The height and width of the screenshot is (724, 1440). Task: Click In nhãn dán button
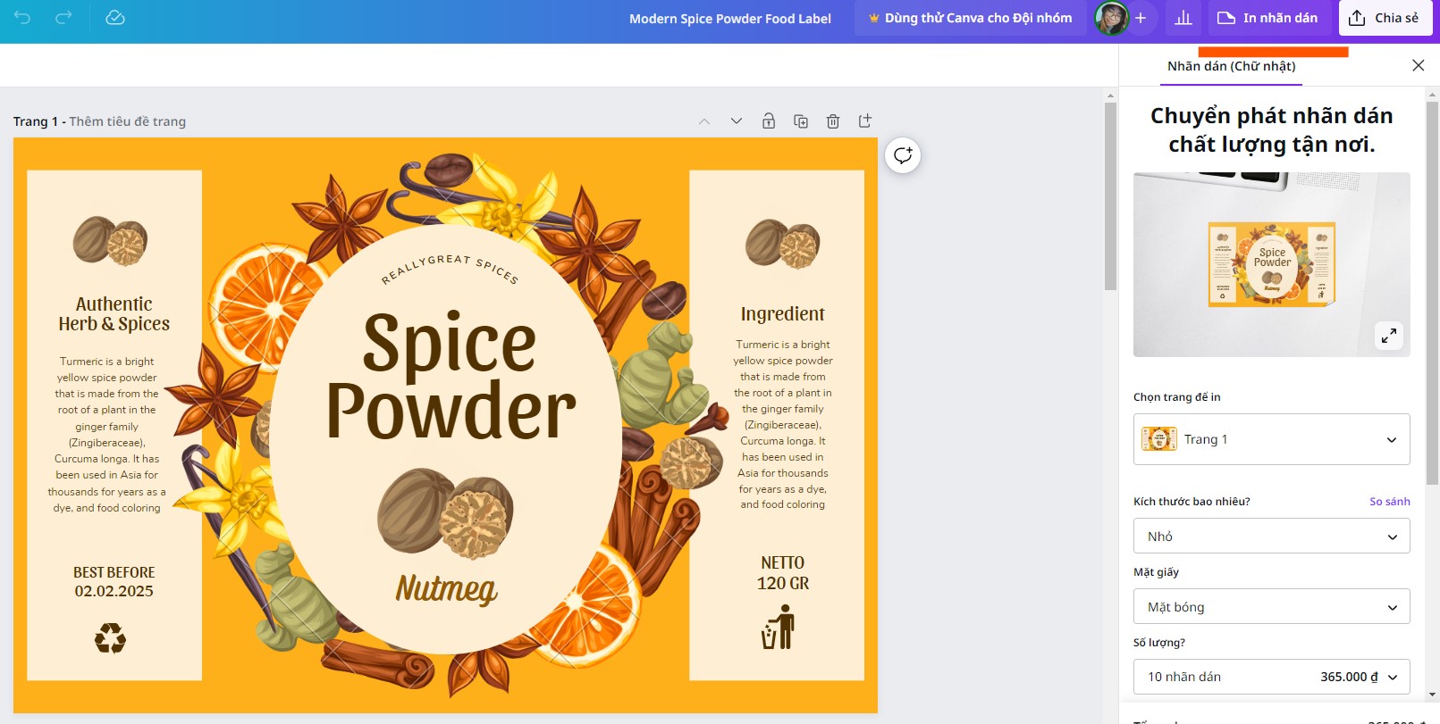click(1268, 18)
